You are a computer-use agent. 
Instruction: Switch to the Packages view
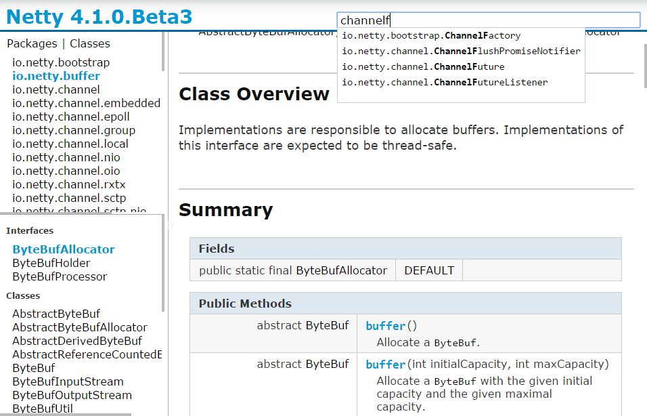pos(32,44)
